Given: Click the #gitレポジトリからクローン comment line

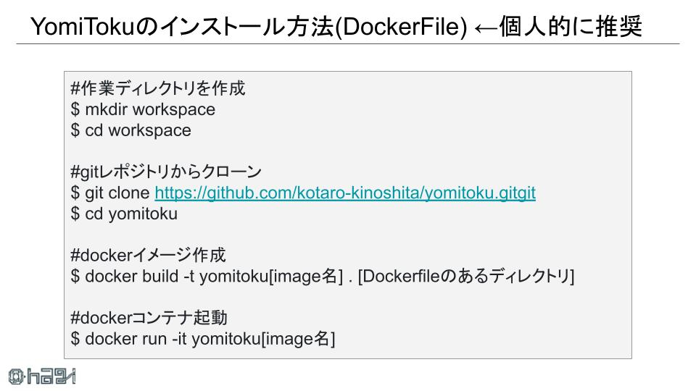Looking at the screenshot, I should click(x=166, y=172).
